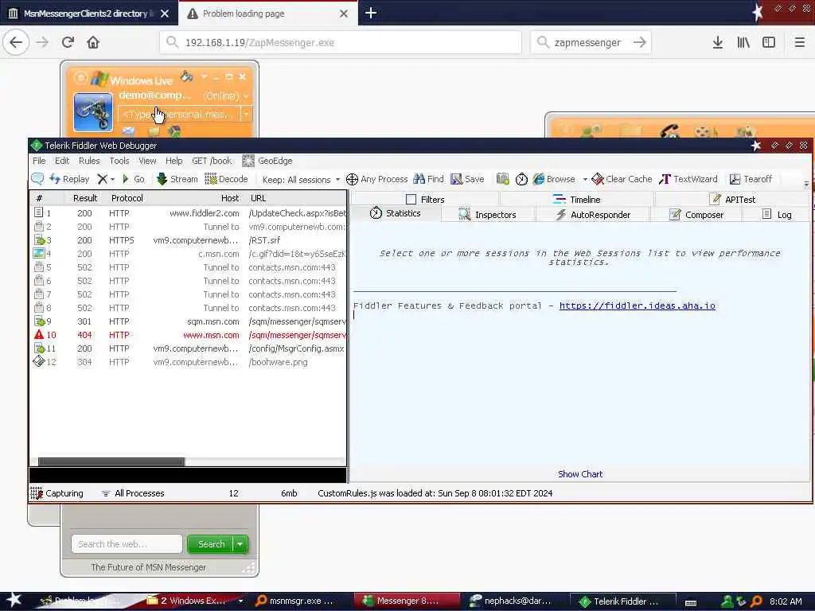Open the Remove sessions dropdown arrow
Image resolution: width=815 pixels, height=611 pixels.
click(112, 179)
